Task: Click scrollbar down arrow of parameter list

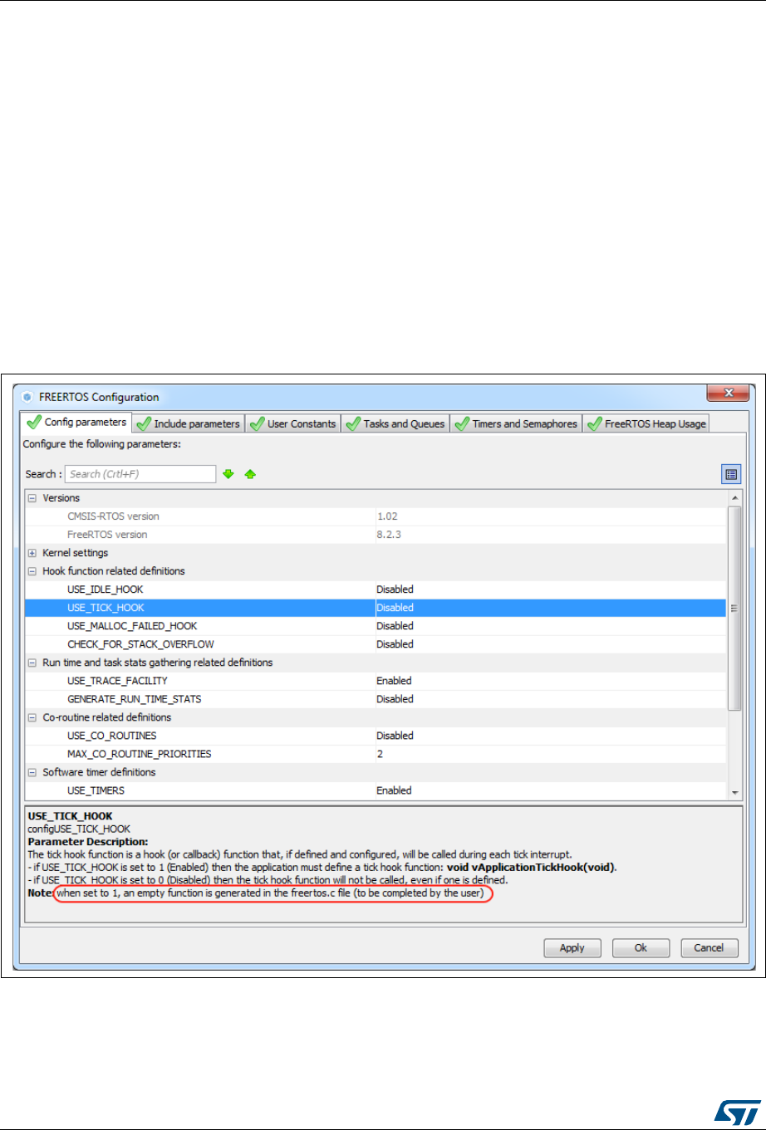Action: pyautogui.click(x=734, y=793)
